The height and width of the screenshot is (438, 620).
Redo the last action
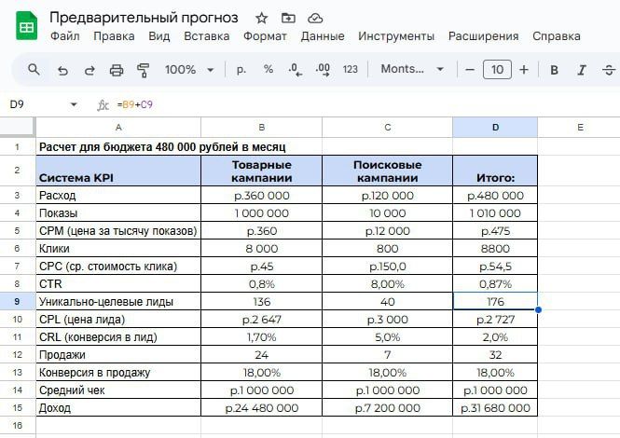[90, 71]
